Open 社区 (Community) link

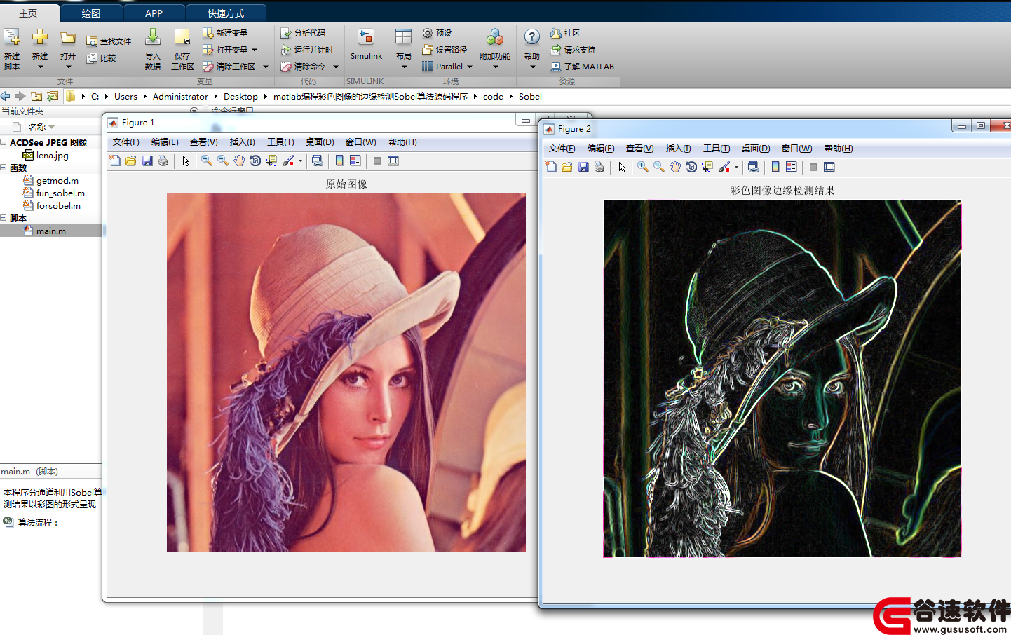coord(565,33)
